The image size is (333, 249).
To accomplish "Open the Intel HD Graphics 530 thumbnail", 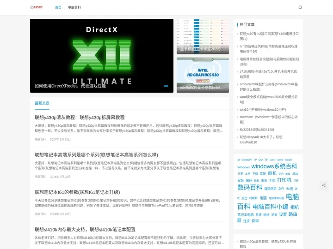I will (203, 75).
